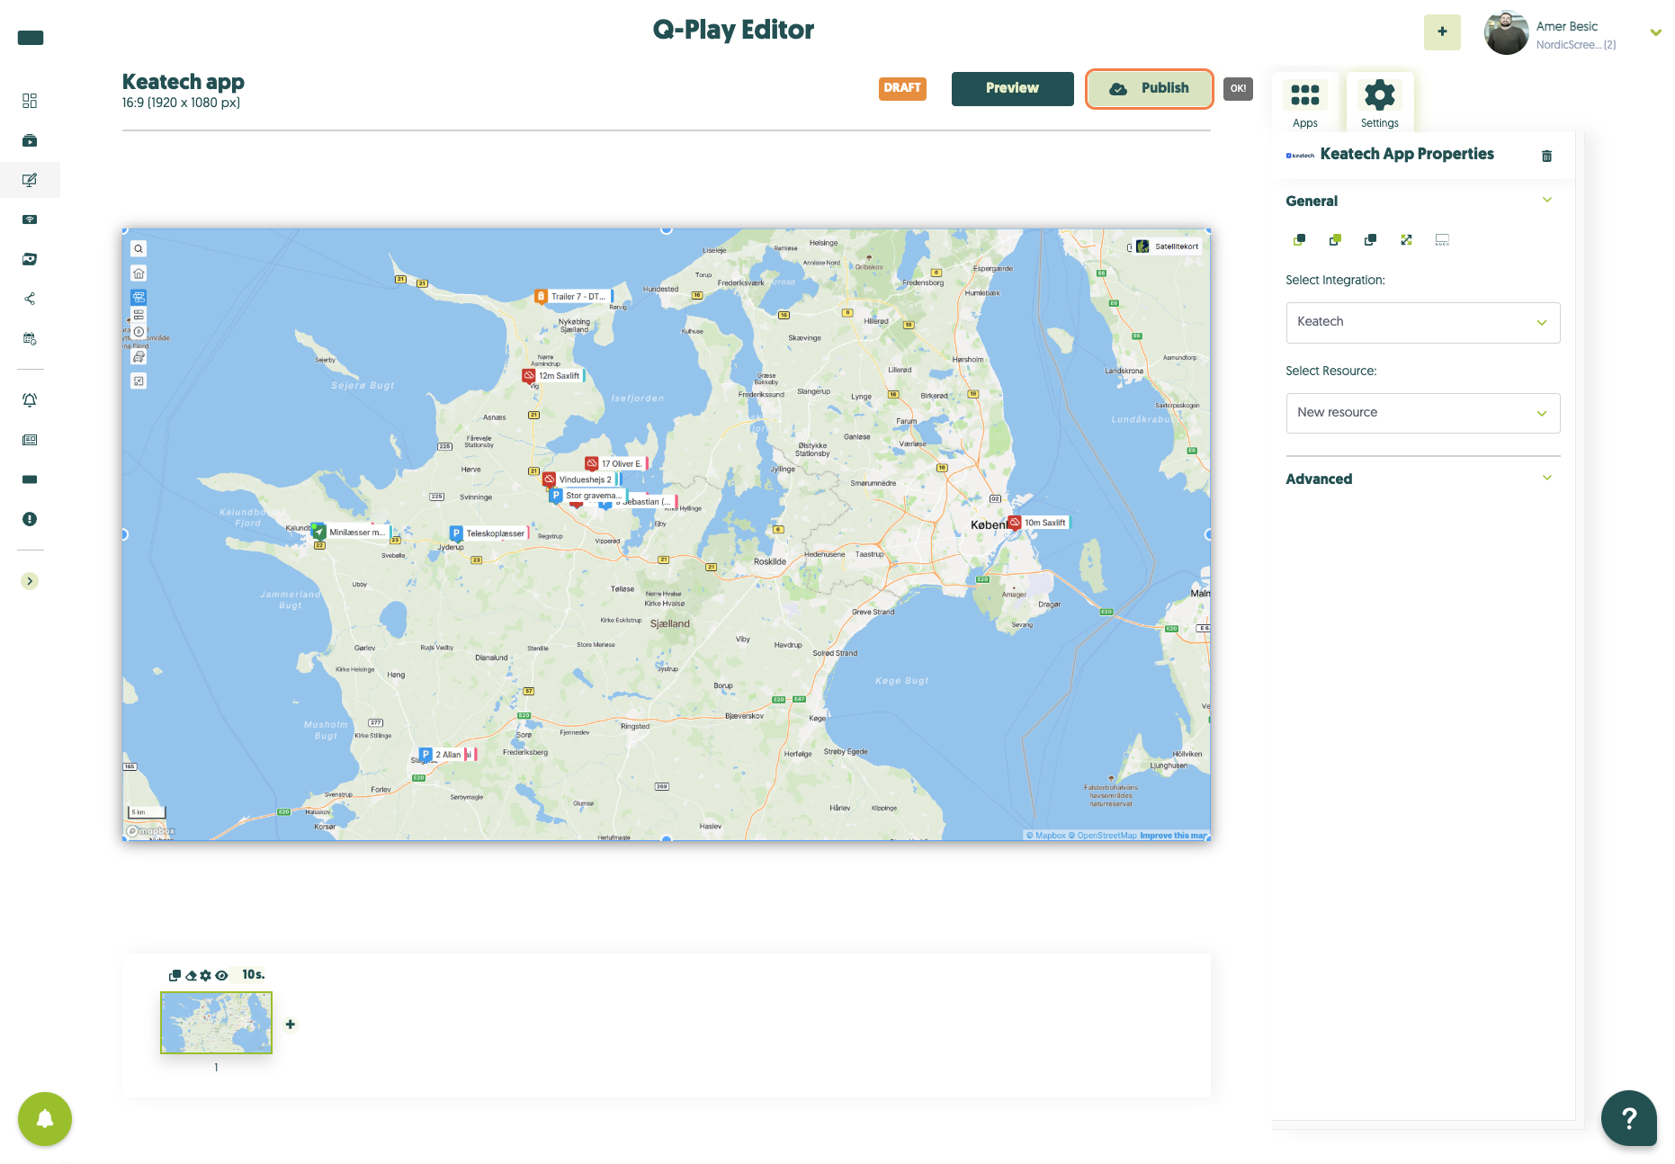Image resolution: width=1675 pixels, height=1164 pixels.
Task: Expand the sidebar with the arrow button
Action: tap(30, 581)
